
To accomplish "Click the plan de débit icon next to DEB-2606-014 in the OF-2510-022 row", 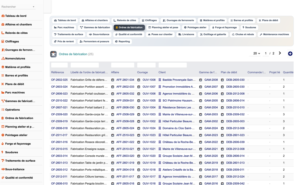I will pyautogui.click(x=222, y=101).
